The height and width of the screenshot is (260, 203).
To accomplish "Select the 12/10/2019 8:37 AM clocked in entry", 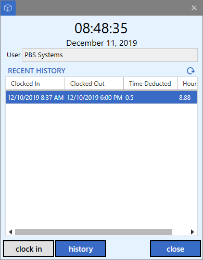I will point(35,98).
